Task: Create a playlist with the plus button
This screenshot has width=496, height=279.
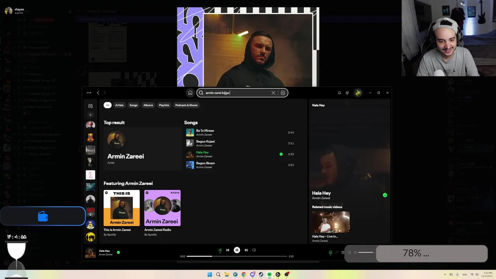Action: point(90,115)
